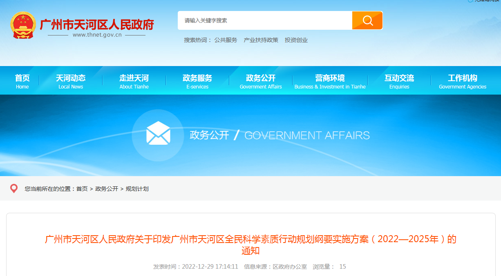Click the 广州市天河区人民政府 site title
This screenshot has height=276, width=501.
[x=96, y=24]
